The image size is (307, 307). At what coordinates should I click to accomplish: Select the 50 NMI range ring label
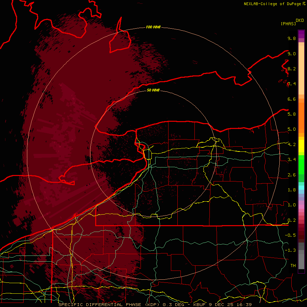pos(153,90)
